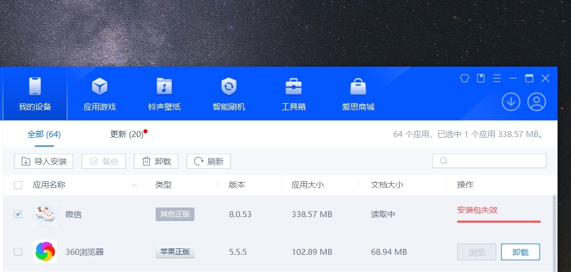Open the hamburger menu in title bar
Viewport: 571px width, 272px height.
(x=497, y=78)
